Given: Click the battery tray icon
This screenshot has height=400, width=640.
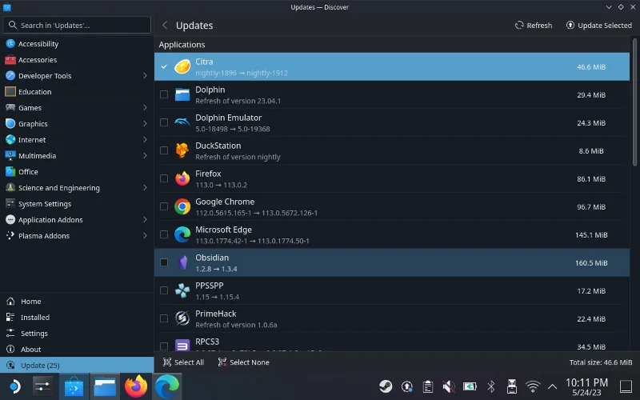Looking at the screenshot, I should pyautogui.click(x=470, y=386).
